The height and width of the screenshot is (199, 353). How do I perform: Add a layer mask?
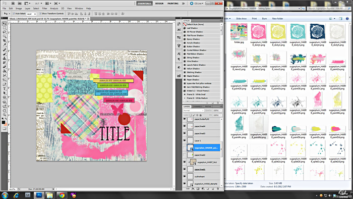tap(198, 189)
